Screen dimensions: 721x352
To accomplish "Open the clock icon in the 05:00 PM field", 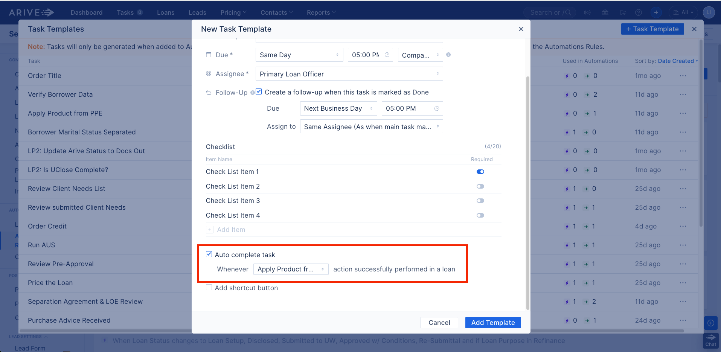I will tap(387, 55).
